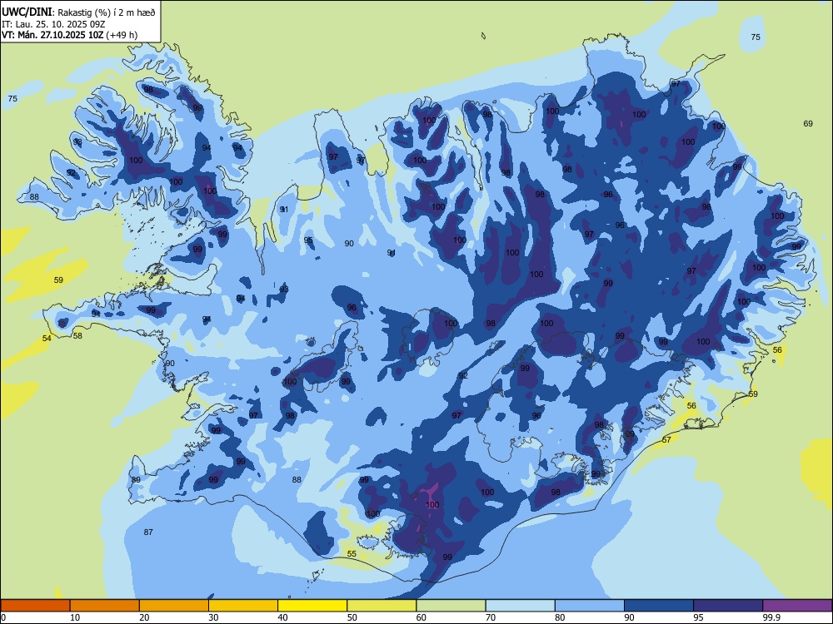Image resolution: width=833 pixels, height=624 pixels.
Task: Click the map humidity value '89'
Action: 136,480
